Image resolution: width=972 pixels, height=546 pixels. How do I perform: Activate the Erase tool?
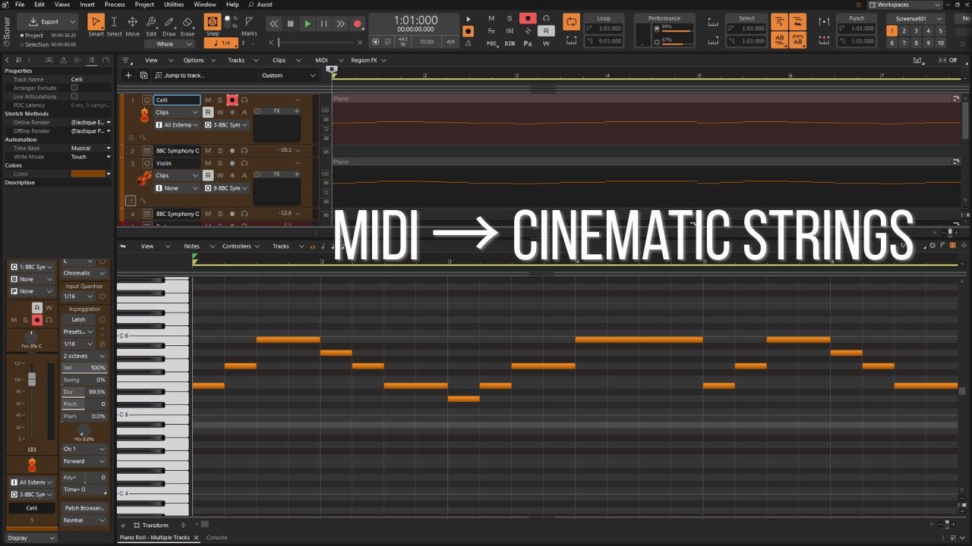188,22
